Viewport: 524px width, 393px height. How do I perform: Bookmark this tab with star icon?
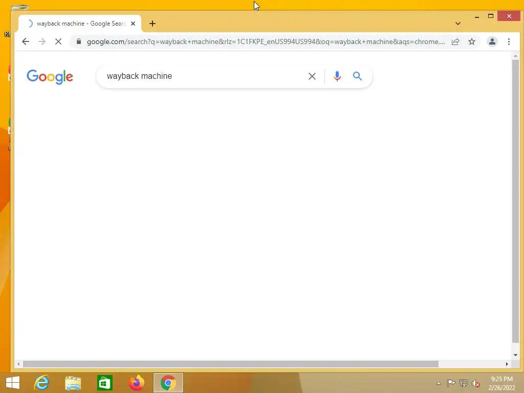tap(471, 41)
